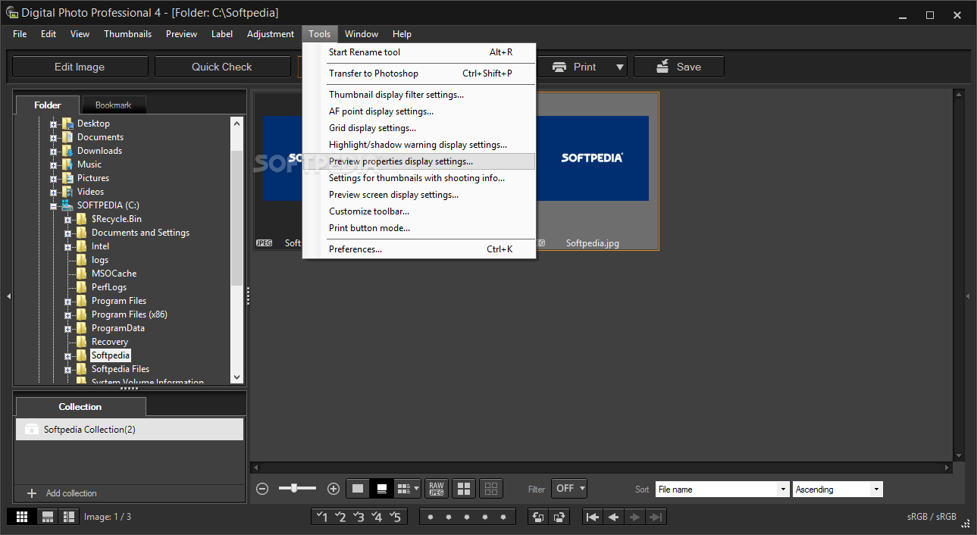Click the Softpedia Collection icon
The width and height of the screenshot is (977, 535).
click(x=31, y=430)
